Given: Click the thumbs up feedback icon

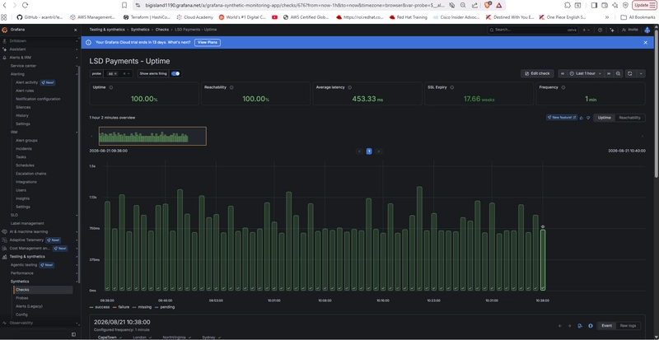Looking at the screenshot, I should (582, 118).
